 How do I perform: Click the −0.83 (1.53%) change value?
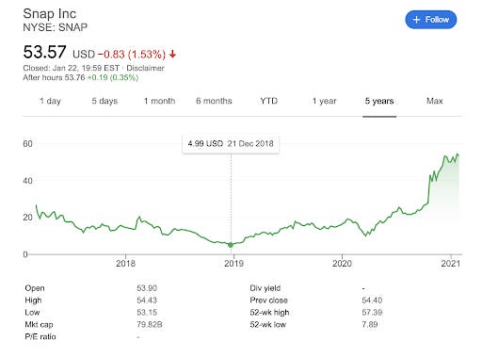click(x=132, y=55)
